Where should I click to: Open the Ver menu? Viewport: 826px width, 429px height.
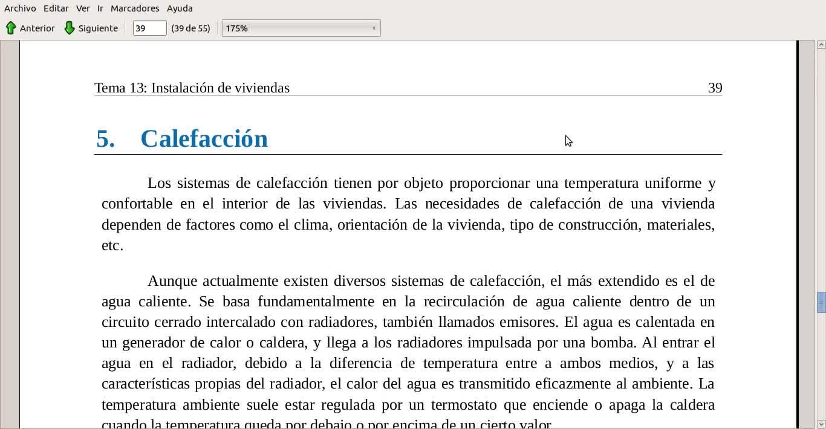pyautogui.click(x=83, y=8)
